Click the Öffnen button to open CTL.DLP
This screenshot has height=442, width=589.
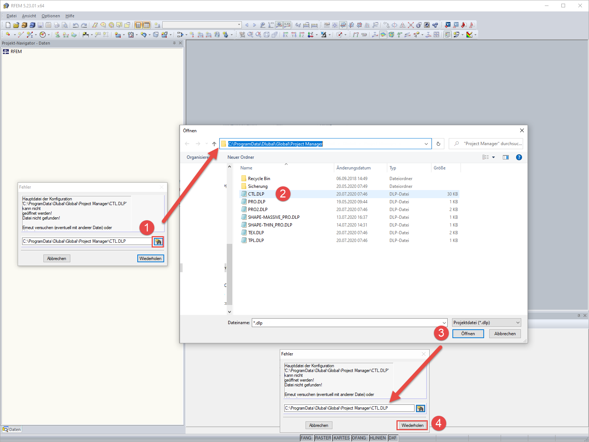click(468, 333)
